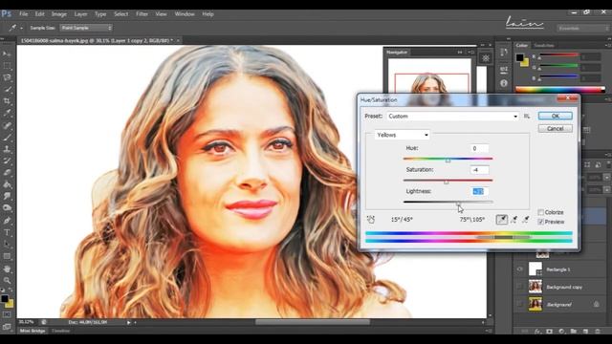Click the Saturation slider handle

tap(447, 182)
